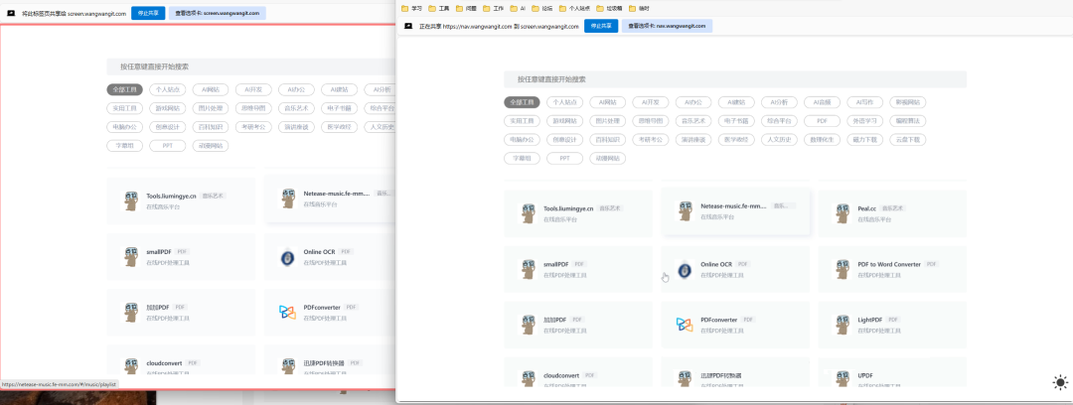The image size is (1073, 405).
Task: Click the 临时 bookmark folder icon
Action: tap(632, 8)
